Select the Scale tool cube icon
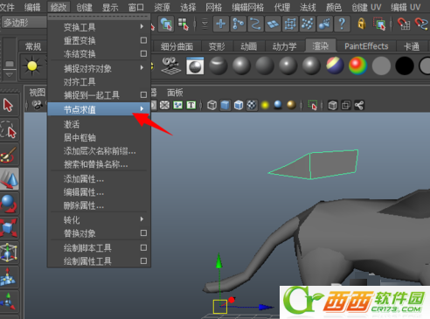 point(9,227)
